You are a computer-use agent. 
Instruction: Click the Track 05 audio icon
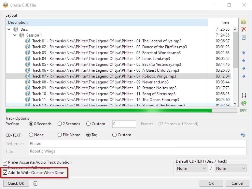(x=28, y=65)
